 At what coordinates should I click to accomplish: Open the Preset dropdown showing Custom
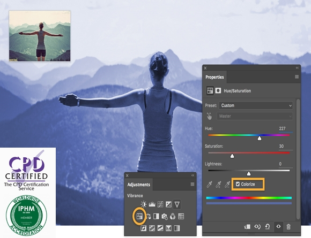click(x=256, y=105)
